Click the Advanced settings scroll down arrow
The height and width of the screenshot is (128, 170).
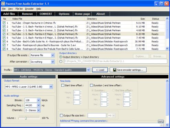point(167,125)
